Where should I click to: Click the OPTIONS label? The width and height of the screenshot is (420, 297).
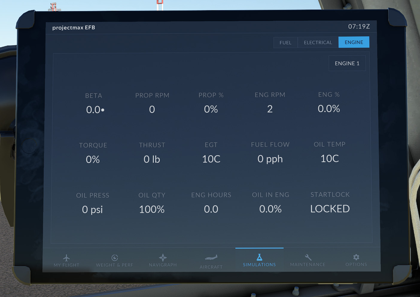point(356,264)
